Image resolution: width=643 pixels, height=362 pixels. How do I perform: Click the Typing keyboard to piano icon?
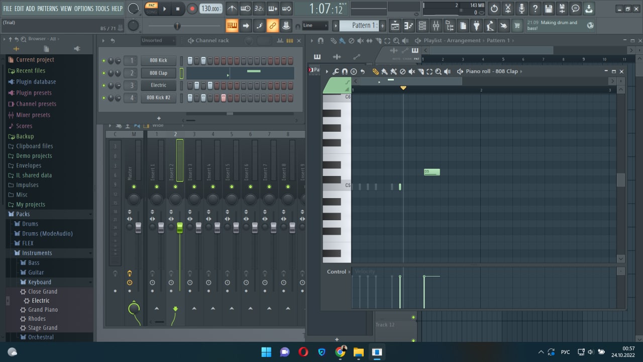tap(232, 26)
